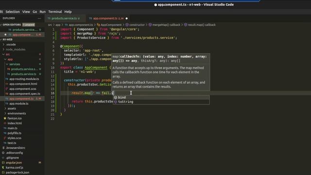The height and width of the screenshot is (175, 311).
Task: Open test.ts file
Action: [12, 143]
